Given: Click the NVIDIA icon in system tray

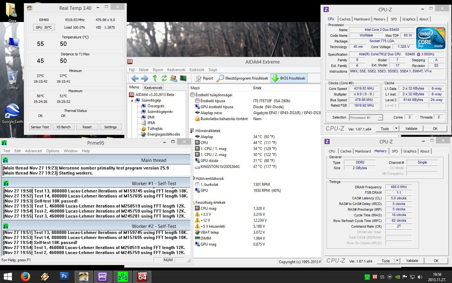Looking at the screenshot, I should pyautogui.click(x=397, y=277).
